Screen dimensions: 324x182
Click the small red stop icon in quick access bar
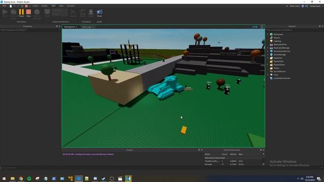pos(26,6)
